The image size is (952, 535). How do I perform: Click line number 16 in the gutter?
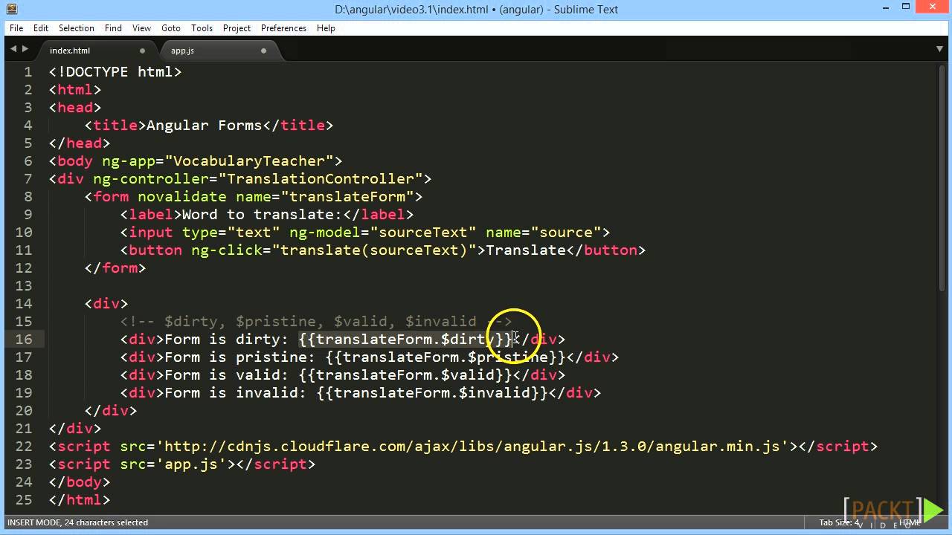coord(24,340)
